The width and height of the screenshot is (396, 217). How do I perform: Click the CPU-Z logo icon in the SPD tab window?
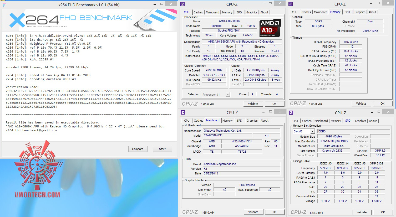[x=291, y=113]
